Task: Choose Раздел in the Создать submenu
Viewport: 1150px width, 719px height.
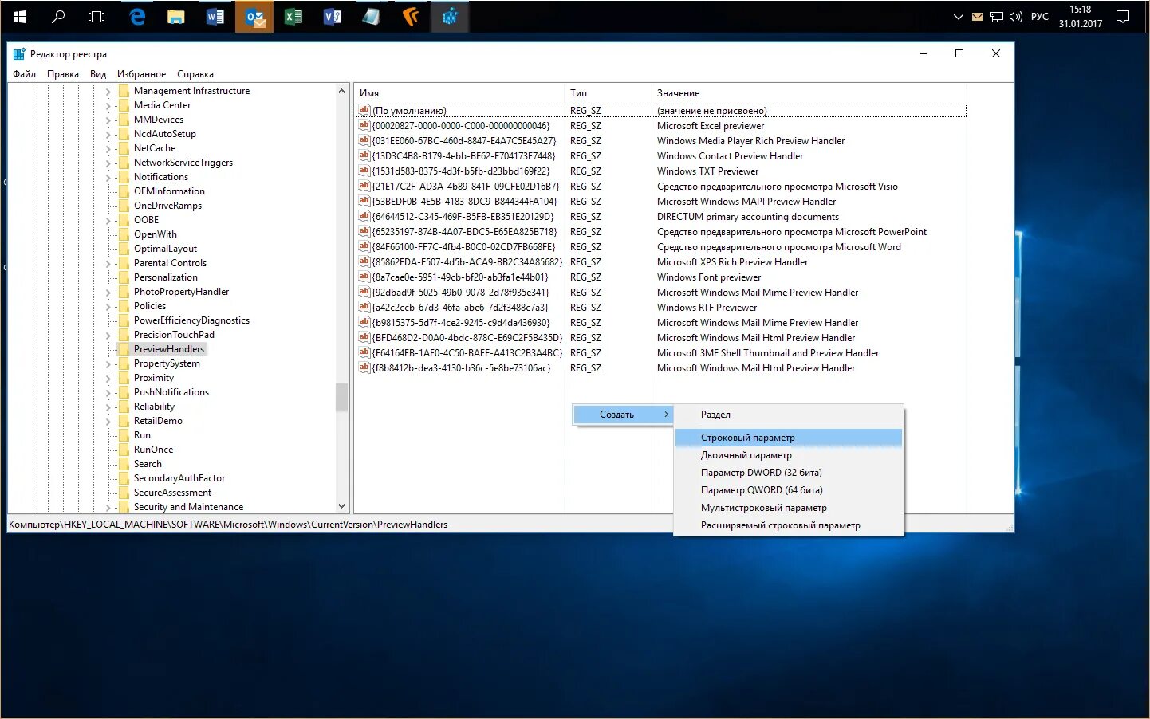Action: pyautogui.click(x=788, y=415)
